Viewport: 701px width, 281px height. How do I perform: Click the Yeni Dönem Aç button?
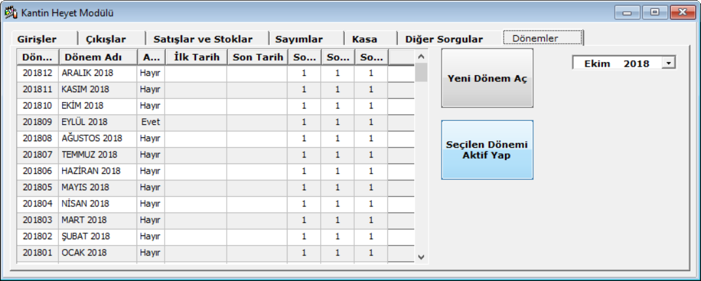tap(487, 78)
